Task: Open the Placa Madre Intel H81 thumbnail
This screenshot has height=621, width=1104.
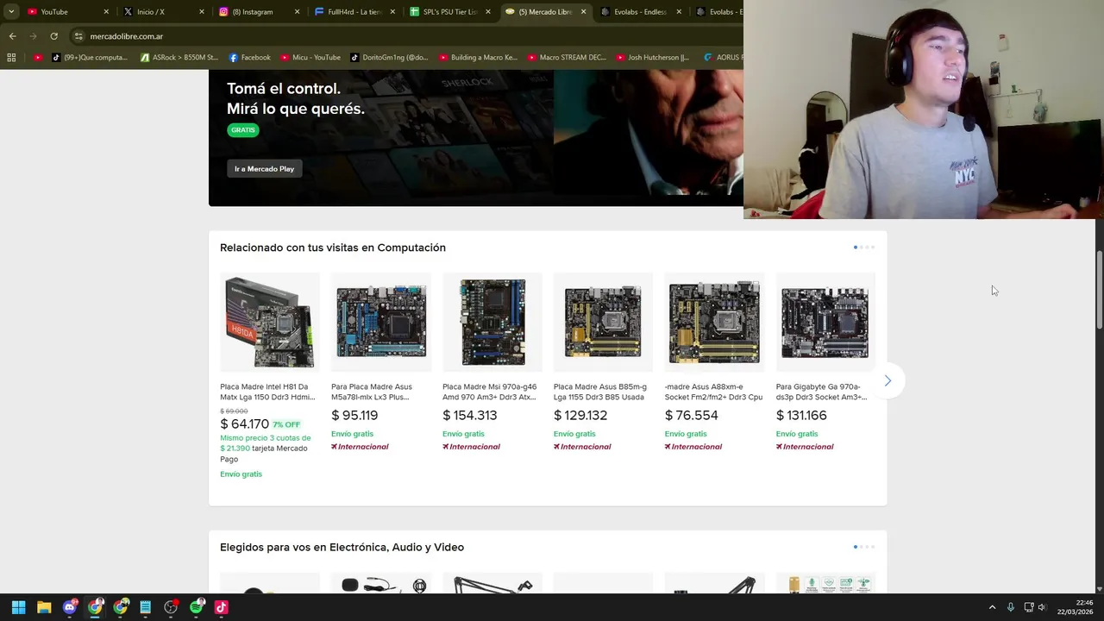Action: (x=269, y=322)
